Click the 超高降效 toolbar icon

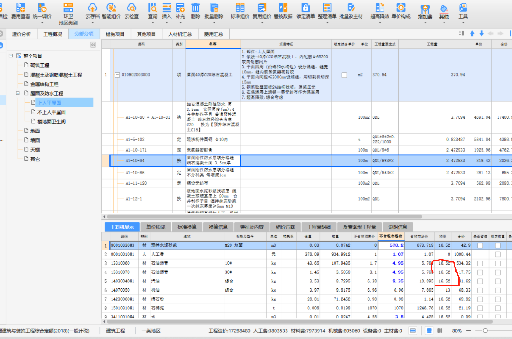click(x=380, y=10)
